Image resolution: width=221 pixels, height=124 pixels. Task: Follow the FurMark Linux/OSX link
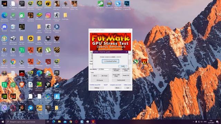tap(95, 85)
